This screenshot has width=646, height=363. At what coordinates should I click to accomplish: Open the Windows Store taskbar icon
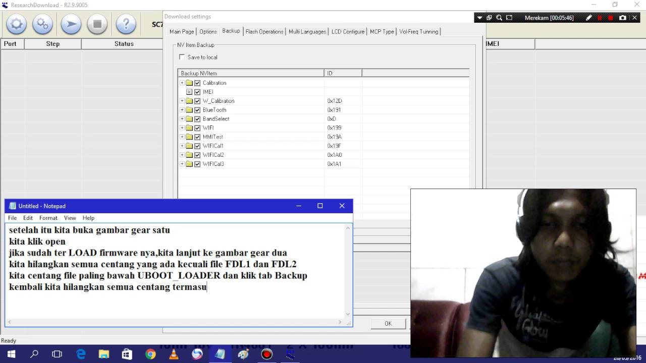pos(127,354)
